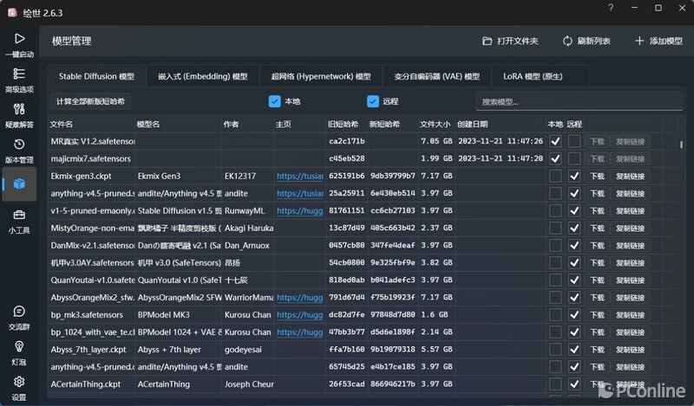
Task: Click 复制链接 for 机甲v3.0AY.safetensors
Action: pos(631,263)
